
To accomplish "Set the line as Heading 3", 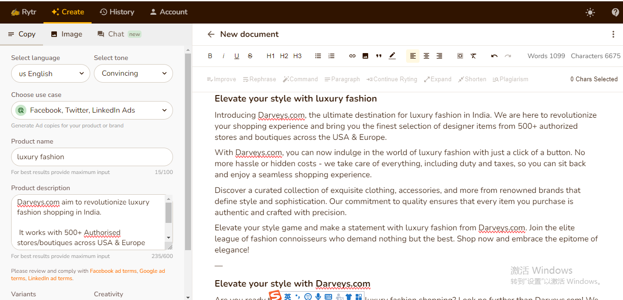I will [297, 56].
